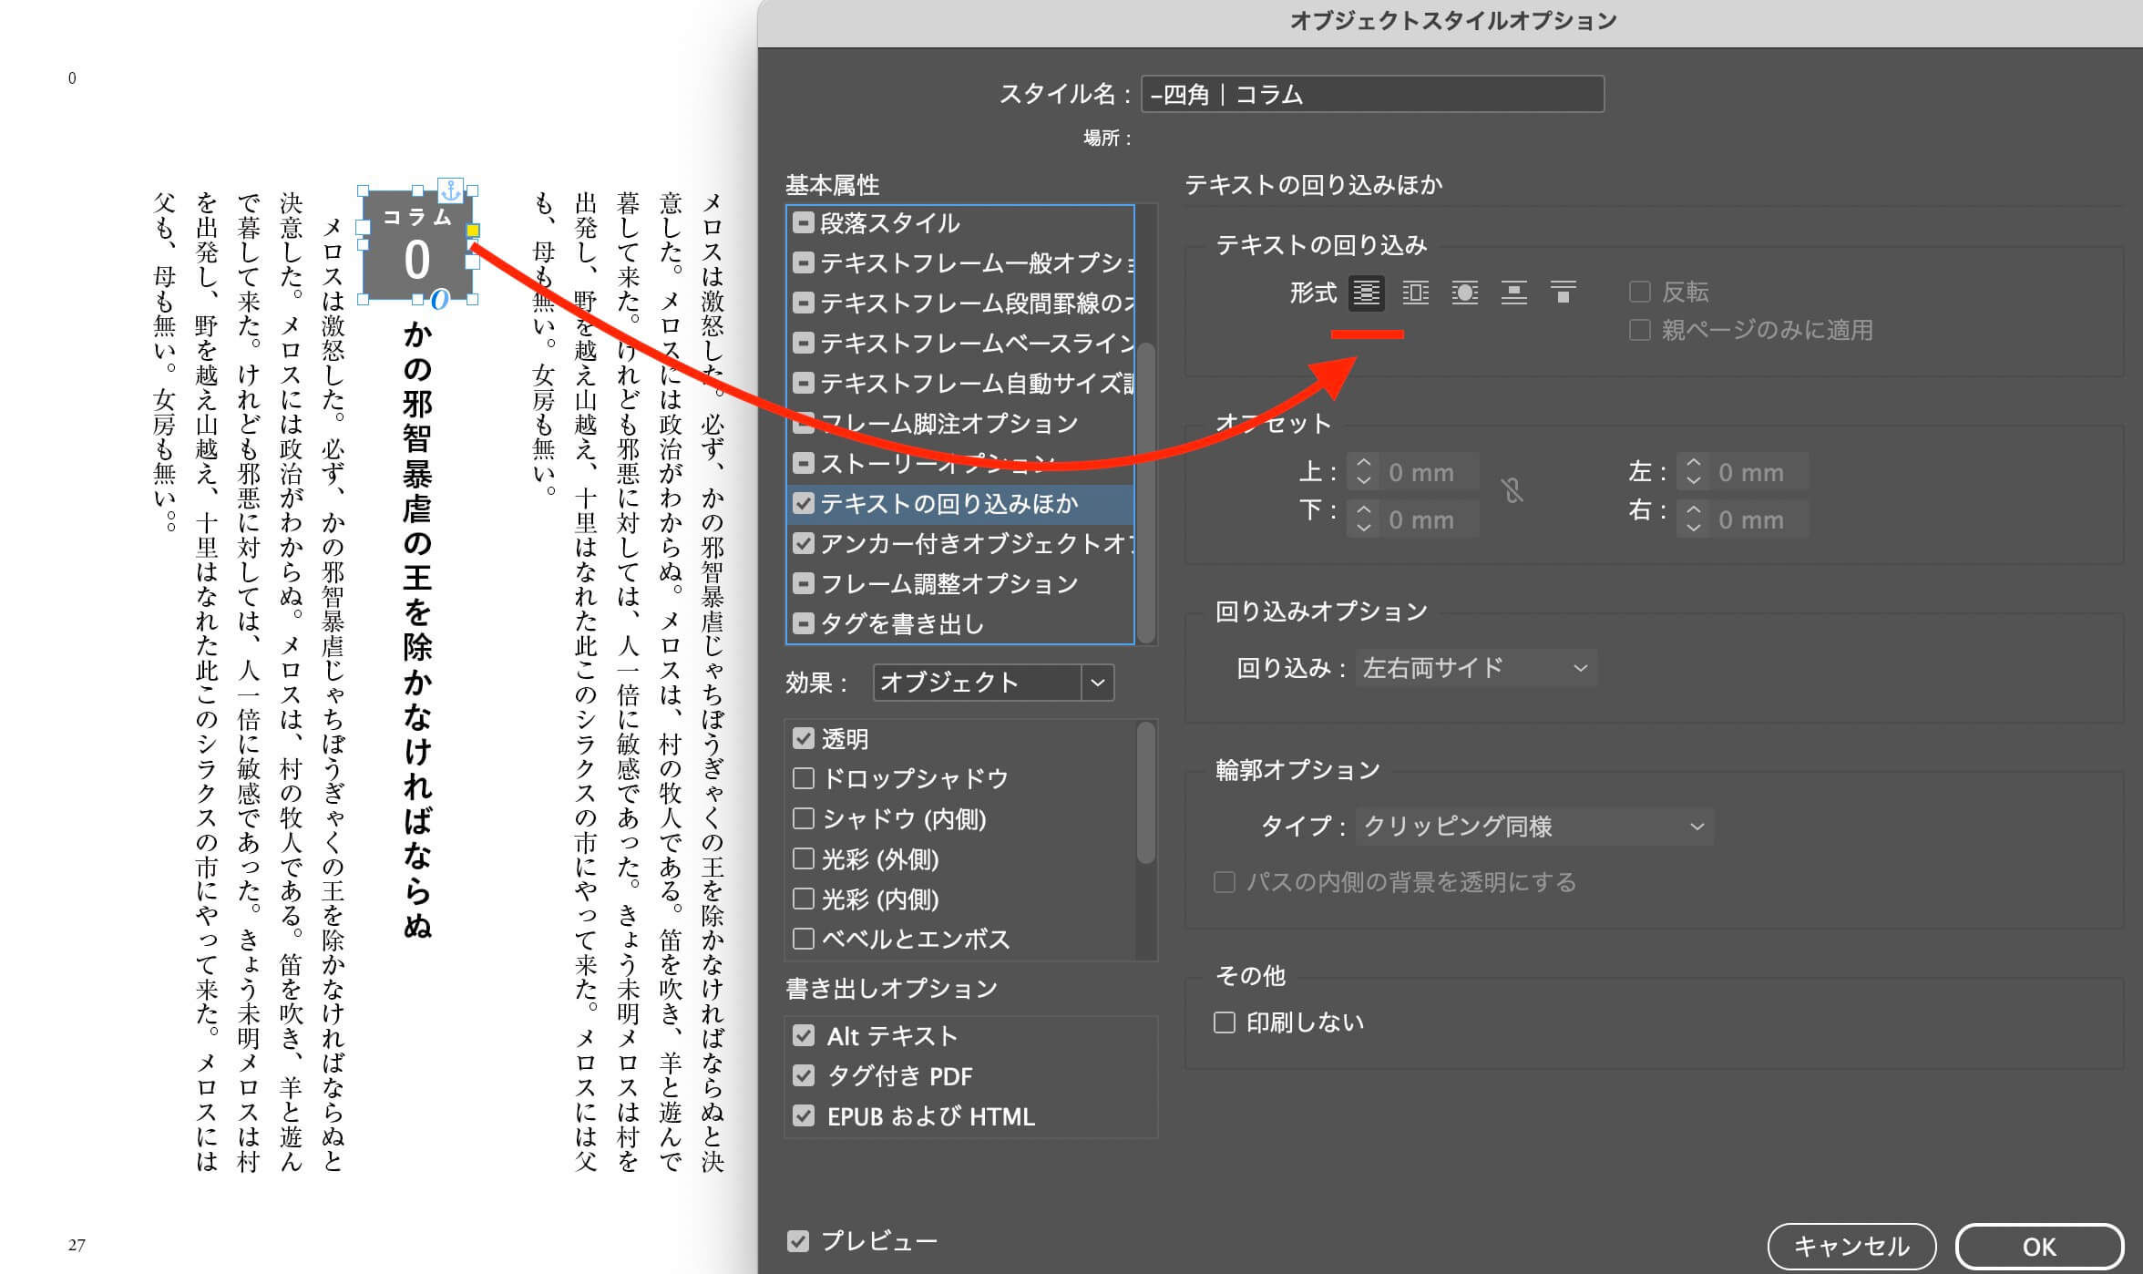Click the 基本属性 list scrollbar
Screen dimensions: 2143x1274
pos(1146,492)
